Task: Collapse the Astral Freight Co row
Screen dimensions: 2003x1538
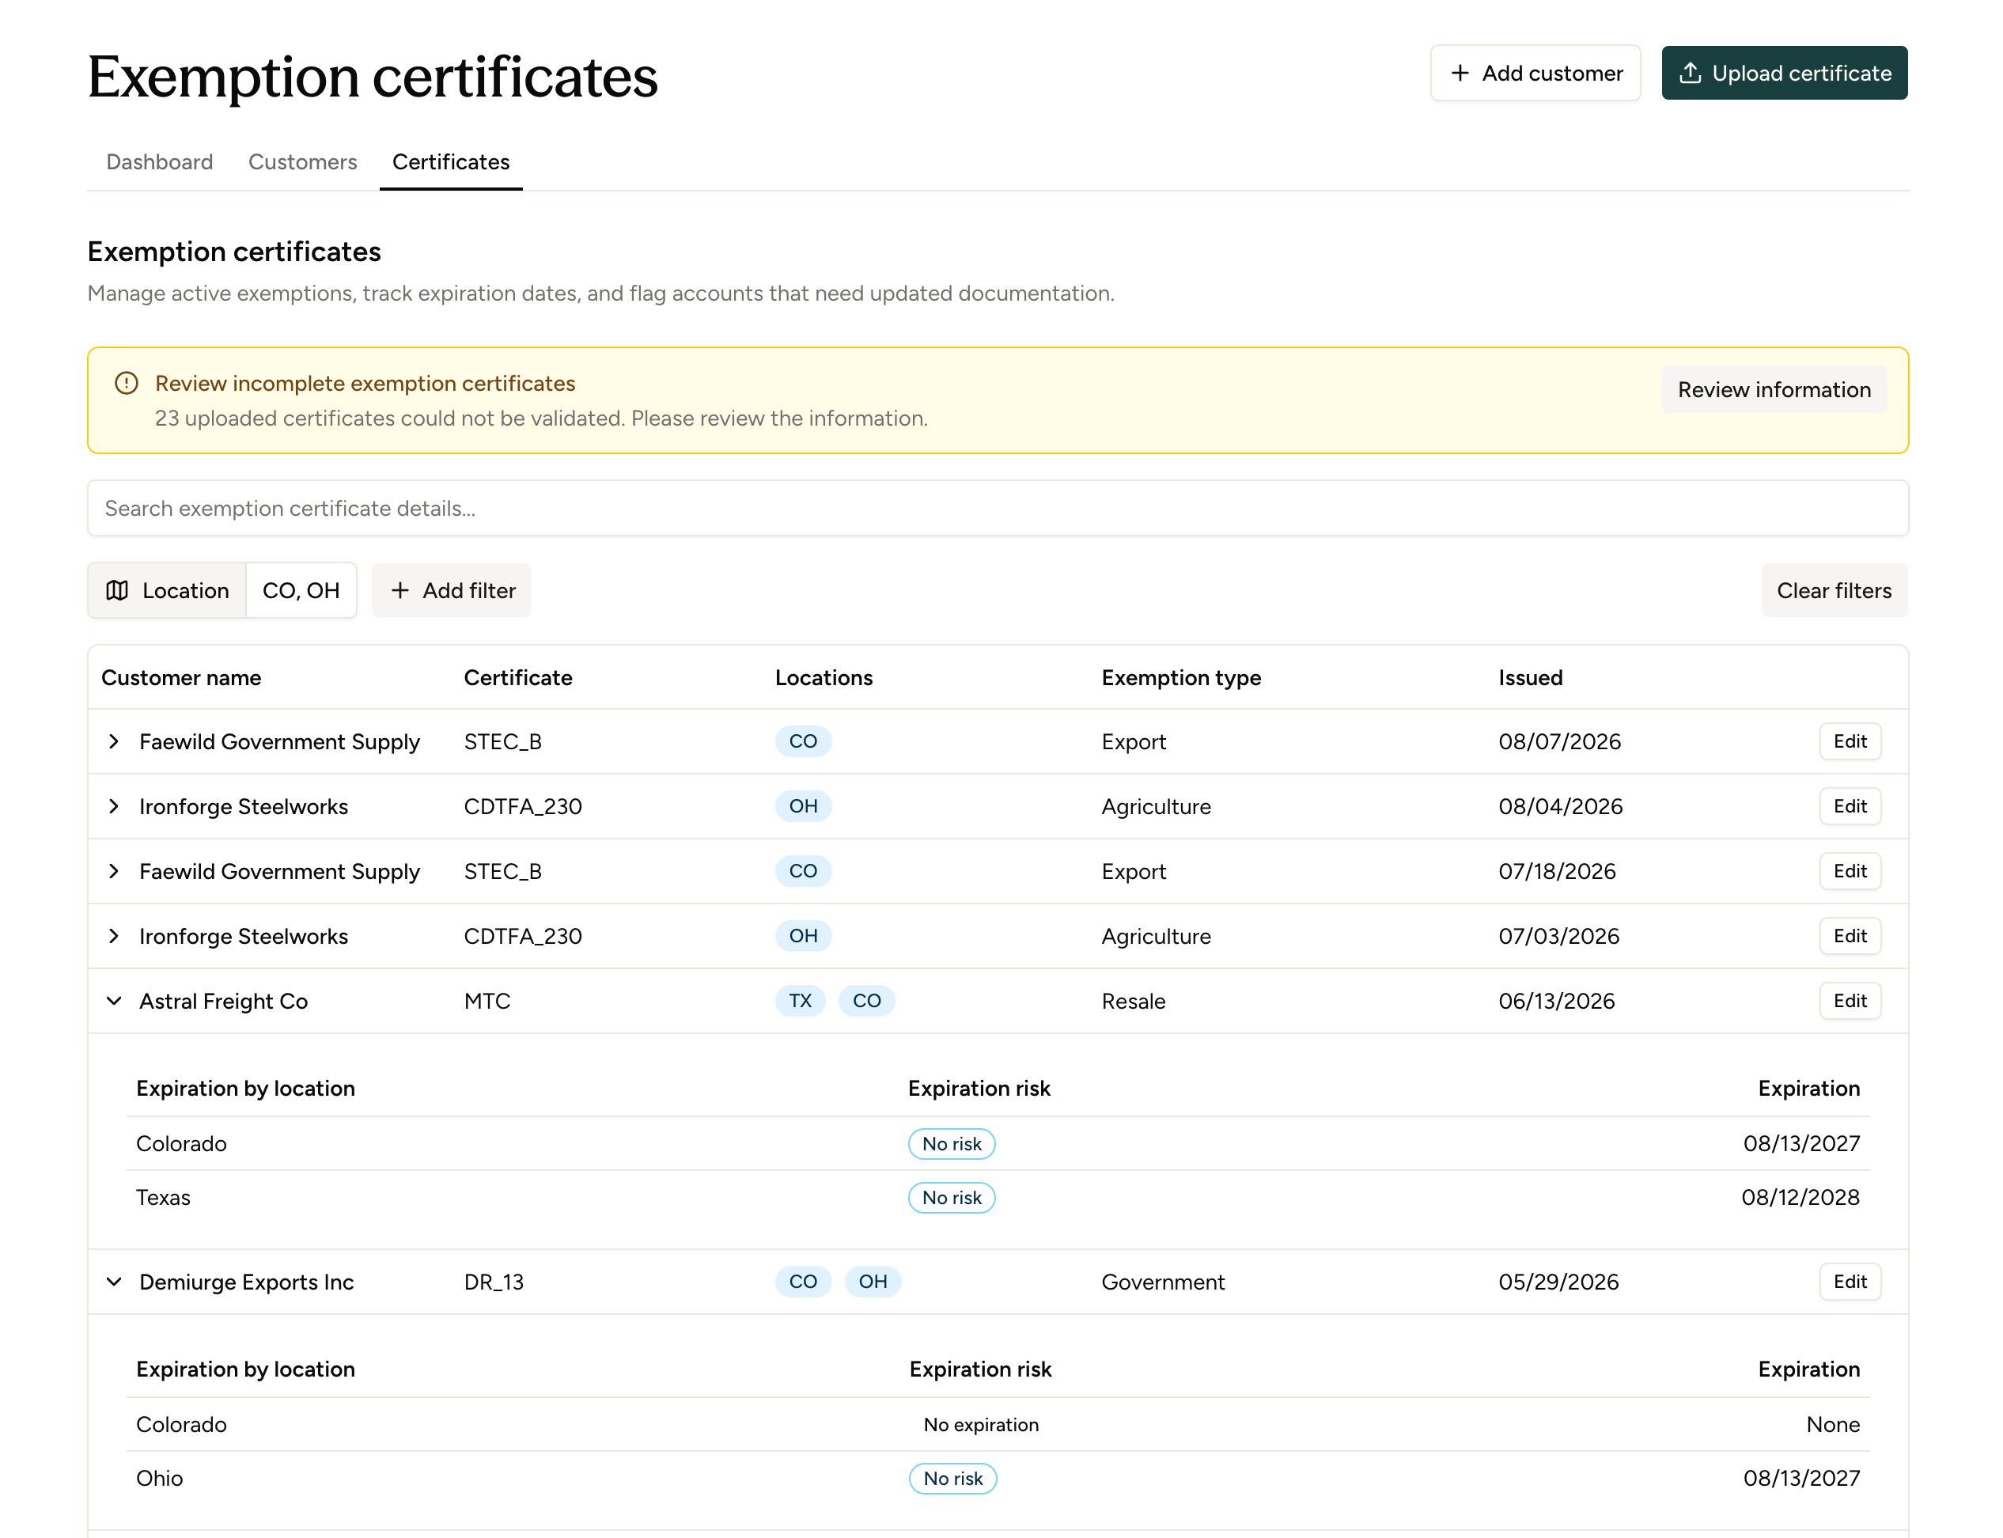Action: (113, 1002)
